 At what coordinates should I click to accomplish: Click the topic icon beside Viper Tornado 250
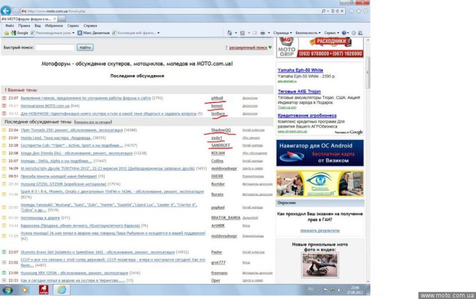(4, 130)
